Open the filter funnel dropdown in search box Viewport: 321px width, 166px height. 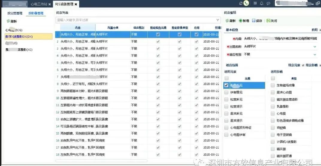(218, 20)
